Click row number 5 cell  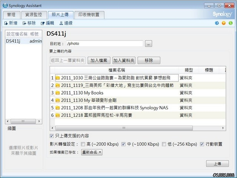coord(53,108)
